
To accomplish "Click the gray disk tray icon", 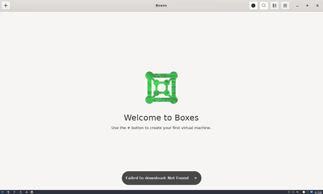I will coord(293,192).
